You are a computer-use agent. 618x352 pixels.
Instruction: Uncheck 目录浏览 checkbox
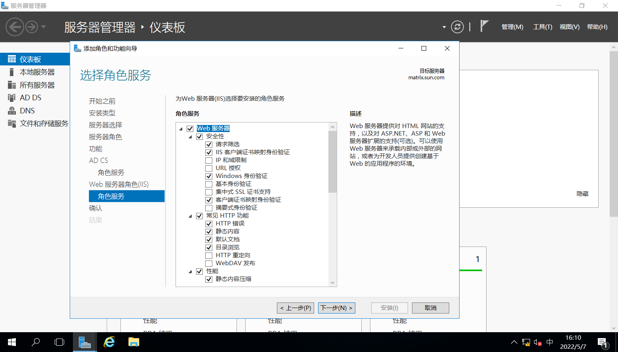(209, 247)
